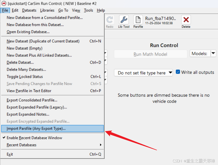Viewport: 218px width, 165px height.
Task: Open the Edit menu
Action: [15, 10]
